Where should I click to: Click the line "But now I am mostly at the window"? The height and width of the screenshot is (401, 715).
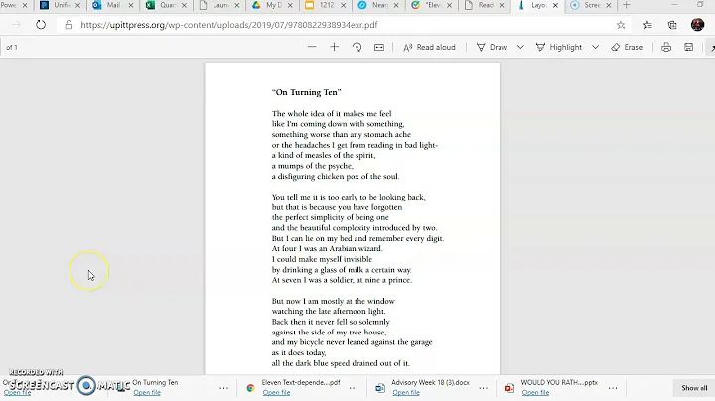334,301
